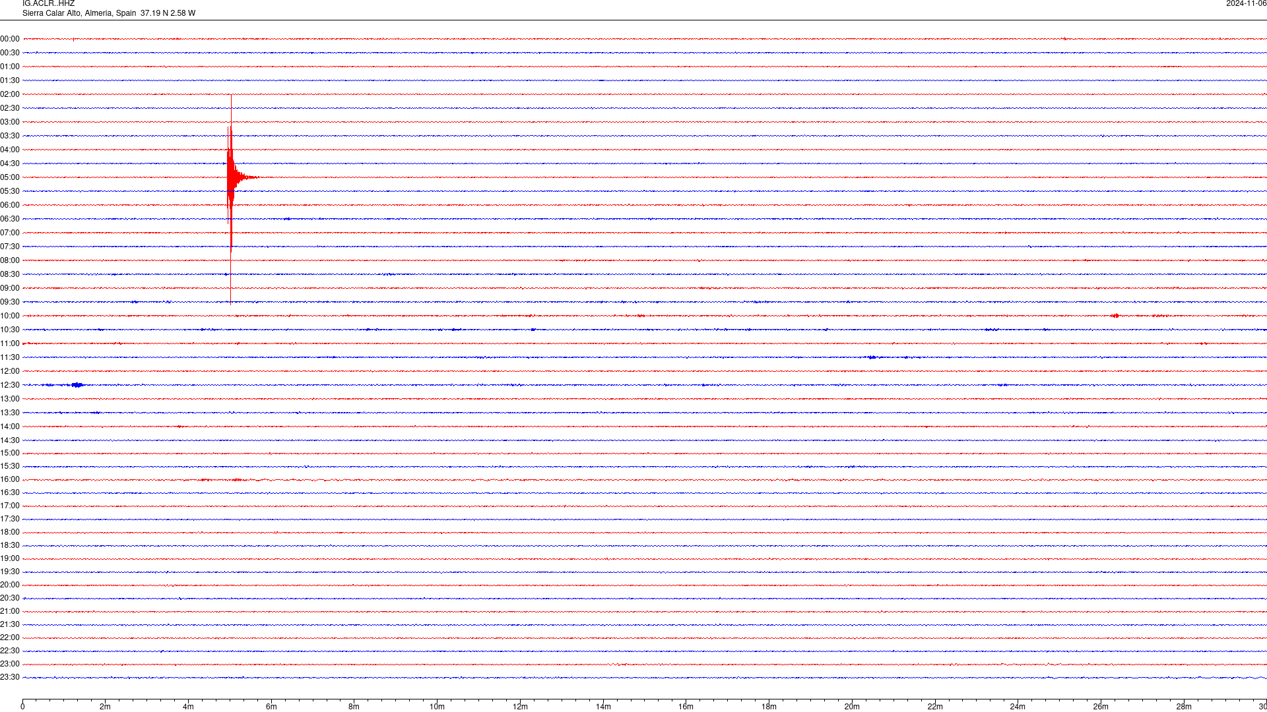The width and height of the screenshot is (1267, 712).
Task: Click the 28m tick label on time axis
Action: pos(1184,707)
